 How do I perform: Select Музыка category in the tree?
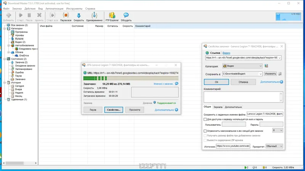coord(19,39)
